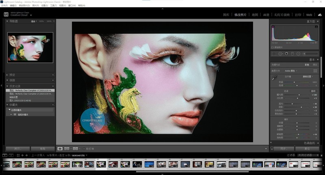The width and height of the screenshot is (325, 175).
Task: Select the white balance eyedropper tool
Action: coord(274,77)
